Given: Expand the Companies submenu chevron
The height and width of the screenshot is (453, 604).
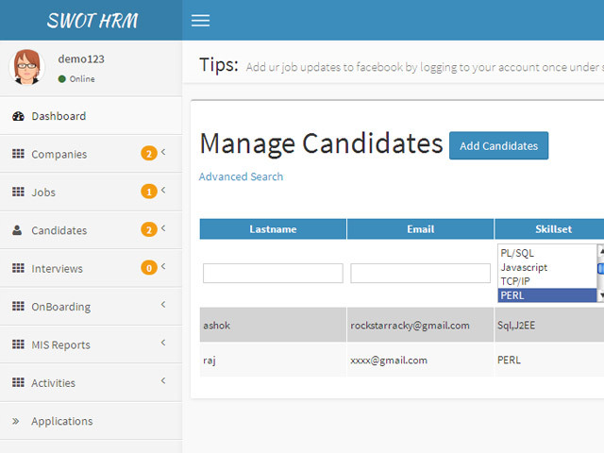Looking at the screenshot, I should click(x=163, y=152).
